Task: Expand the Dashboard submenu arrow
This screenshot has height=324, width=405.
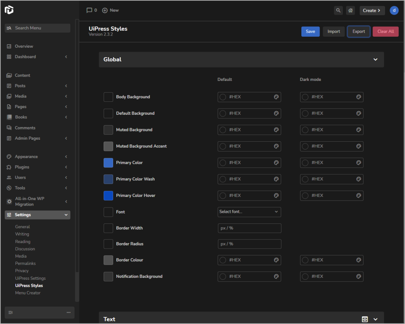Action: coord(66,57)
